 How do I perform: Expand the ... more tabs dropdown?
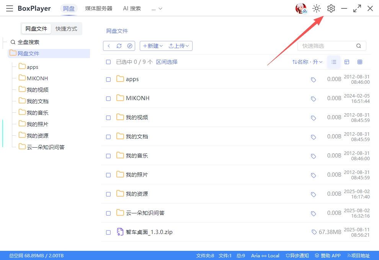[157, 9]
